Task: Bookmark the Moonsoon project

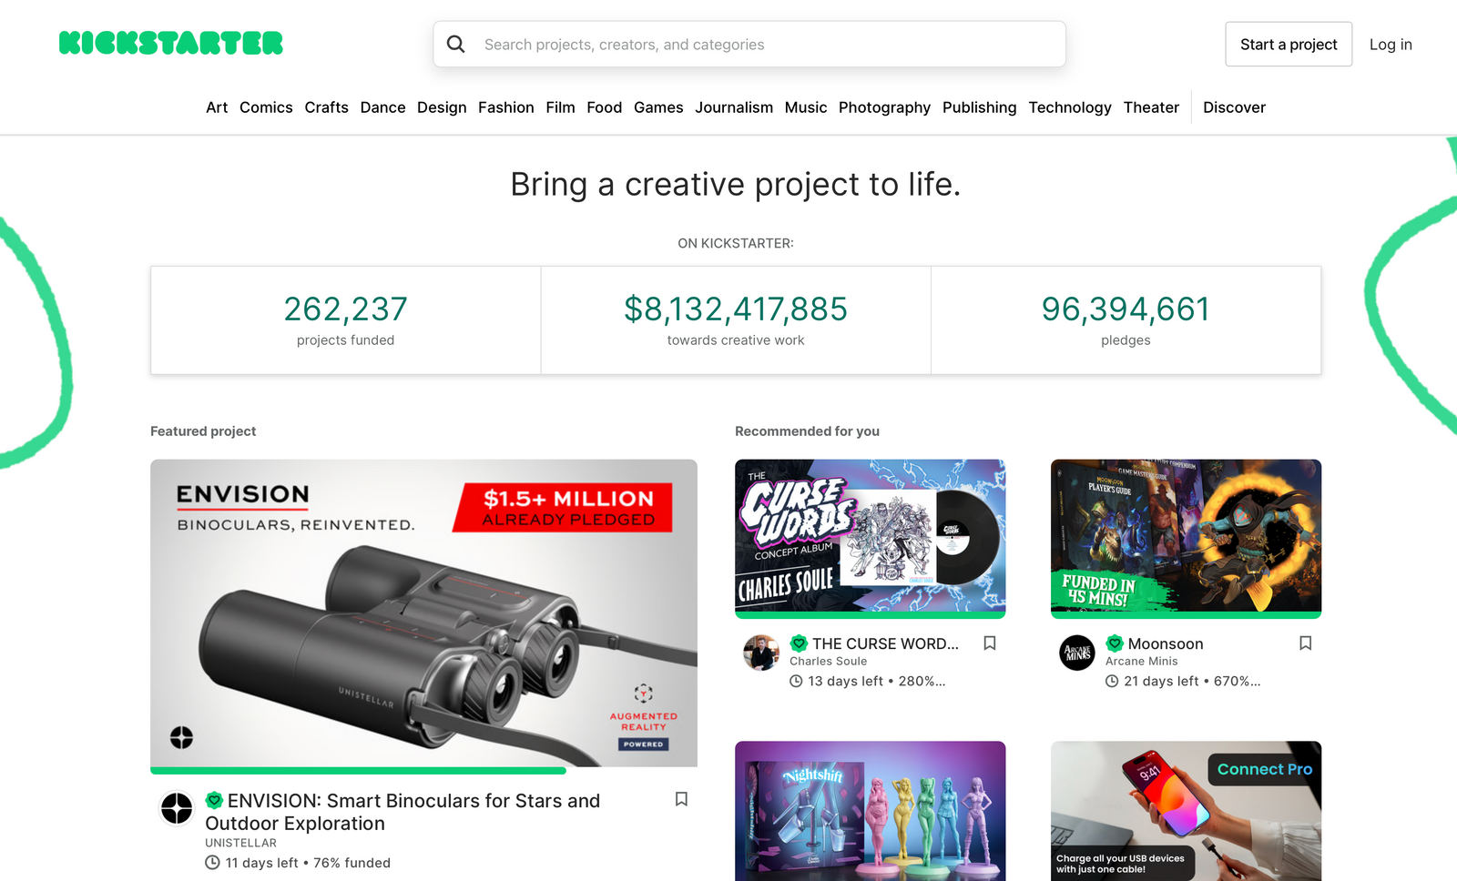Action: pos(1305,643)
